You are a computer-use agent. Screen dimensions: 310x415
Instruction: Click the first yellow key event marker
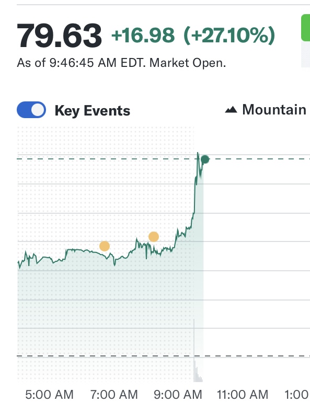[105, 246]
